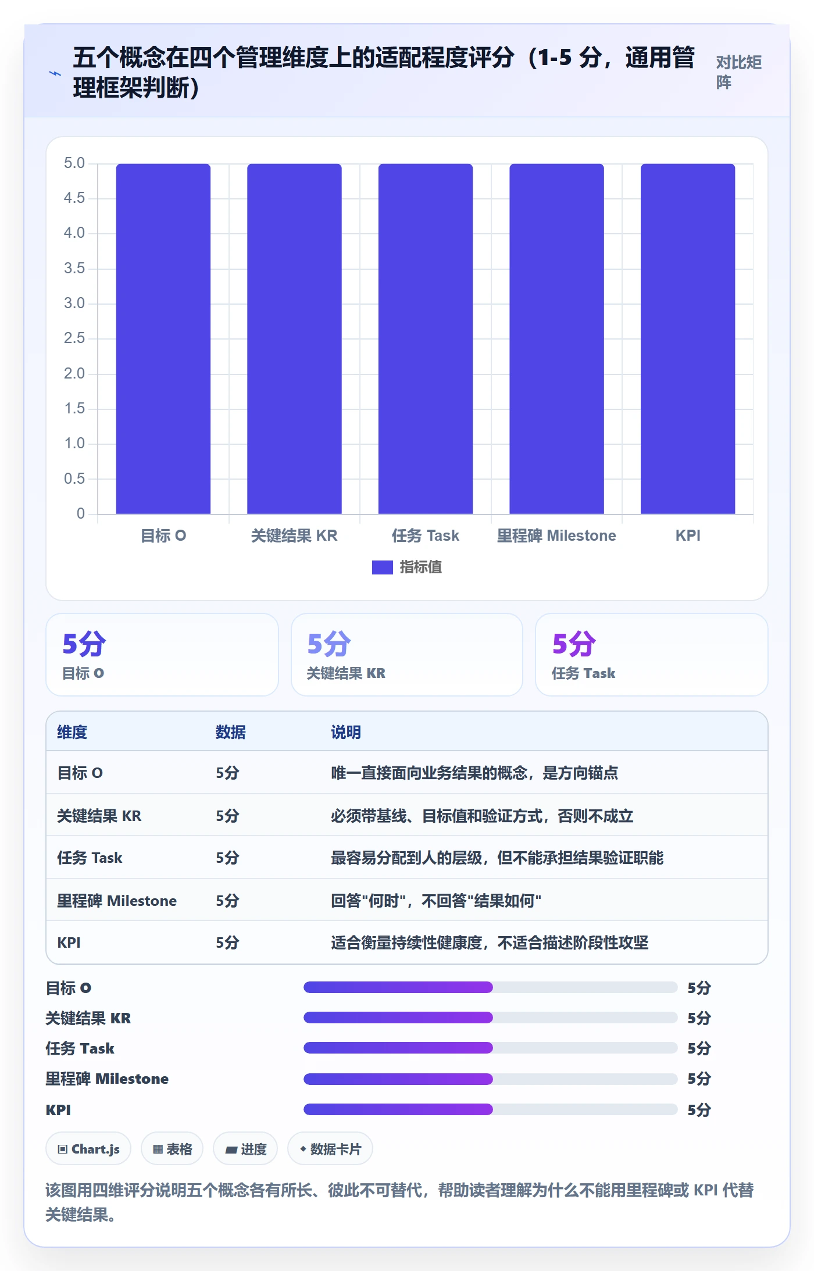
Task: Click the footer caption starting 该图用四维评分
Action: tap(400, 1202)
